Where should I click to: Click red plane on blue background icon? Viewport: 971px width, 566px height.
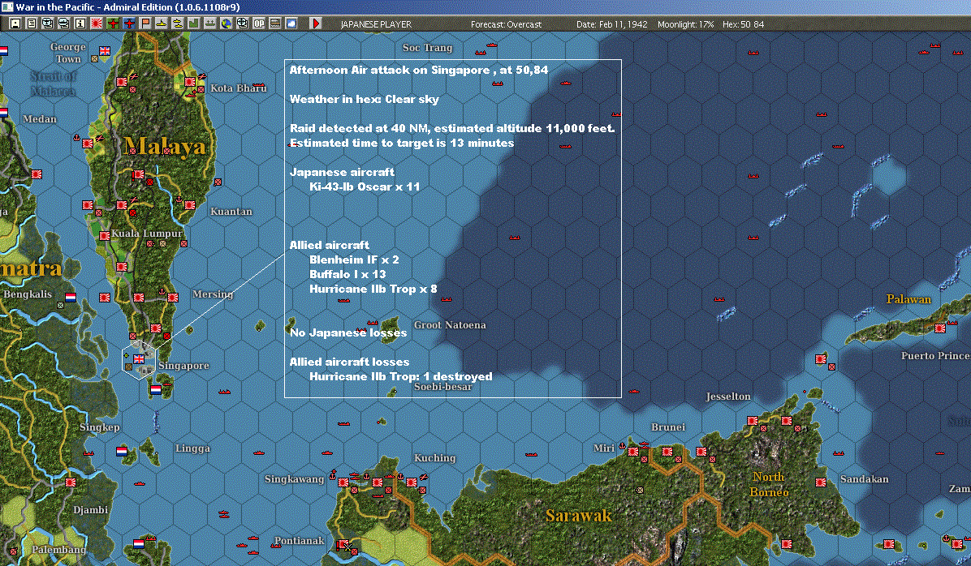point(129,24)
